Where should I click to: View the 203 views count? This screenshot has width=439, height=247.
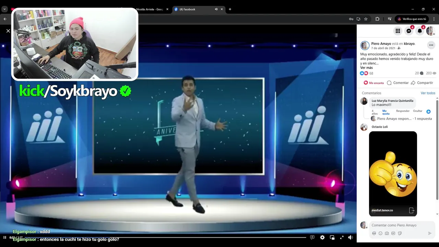[x=431, y=73]
